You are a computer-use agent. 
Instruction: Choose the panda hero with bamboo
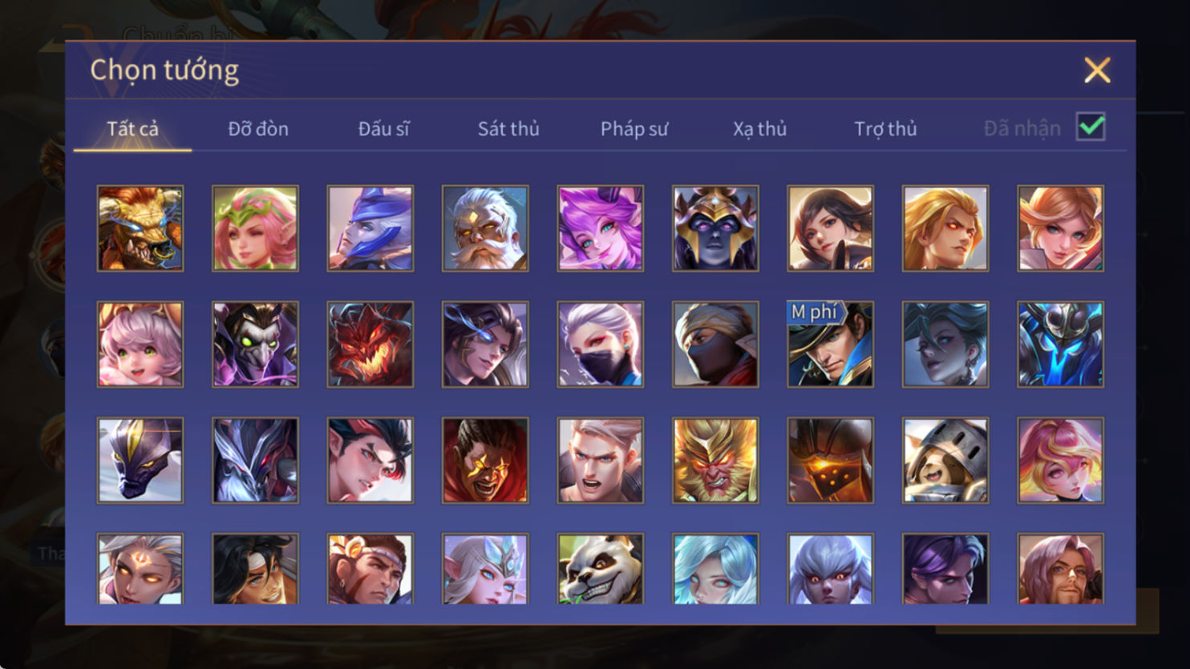click(x=600, y=569)
